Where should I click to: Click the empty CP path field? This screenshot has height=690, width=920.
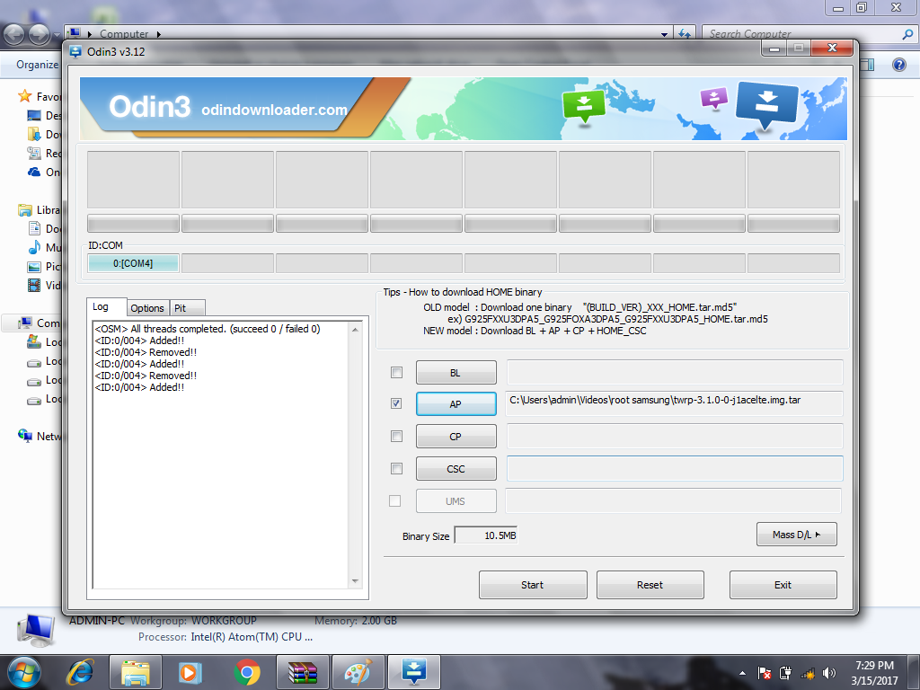click(675, 436)
